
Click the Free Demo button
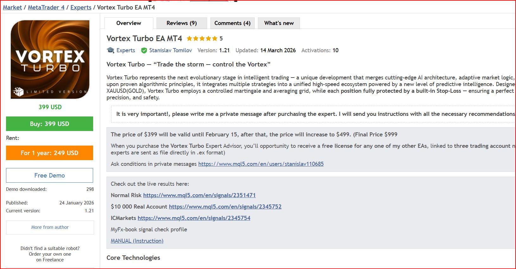pyautogui.click(x=49, y=175)
